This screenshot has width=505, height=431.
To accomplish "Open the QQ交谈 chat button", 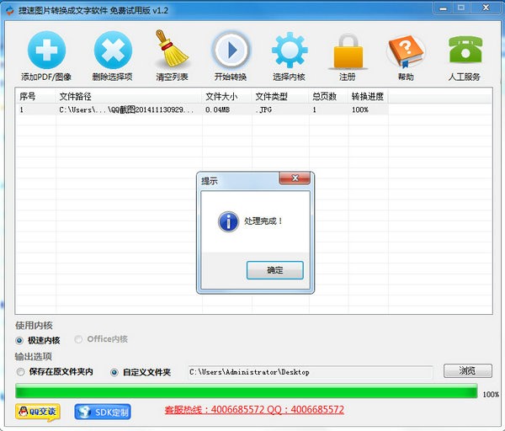I will tap(38, 412).
